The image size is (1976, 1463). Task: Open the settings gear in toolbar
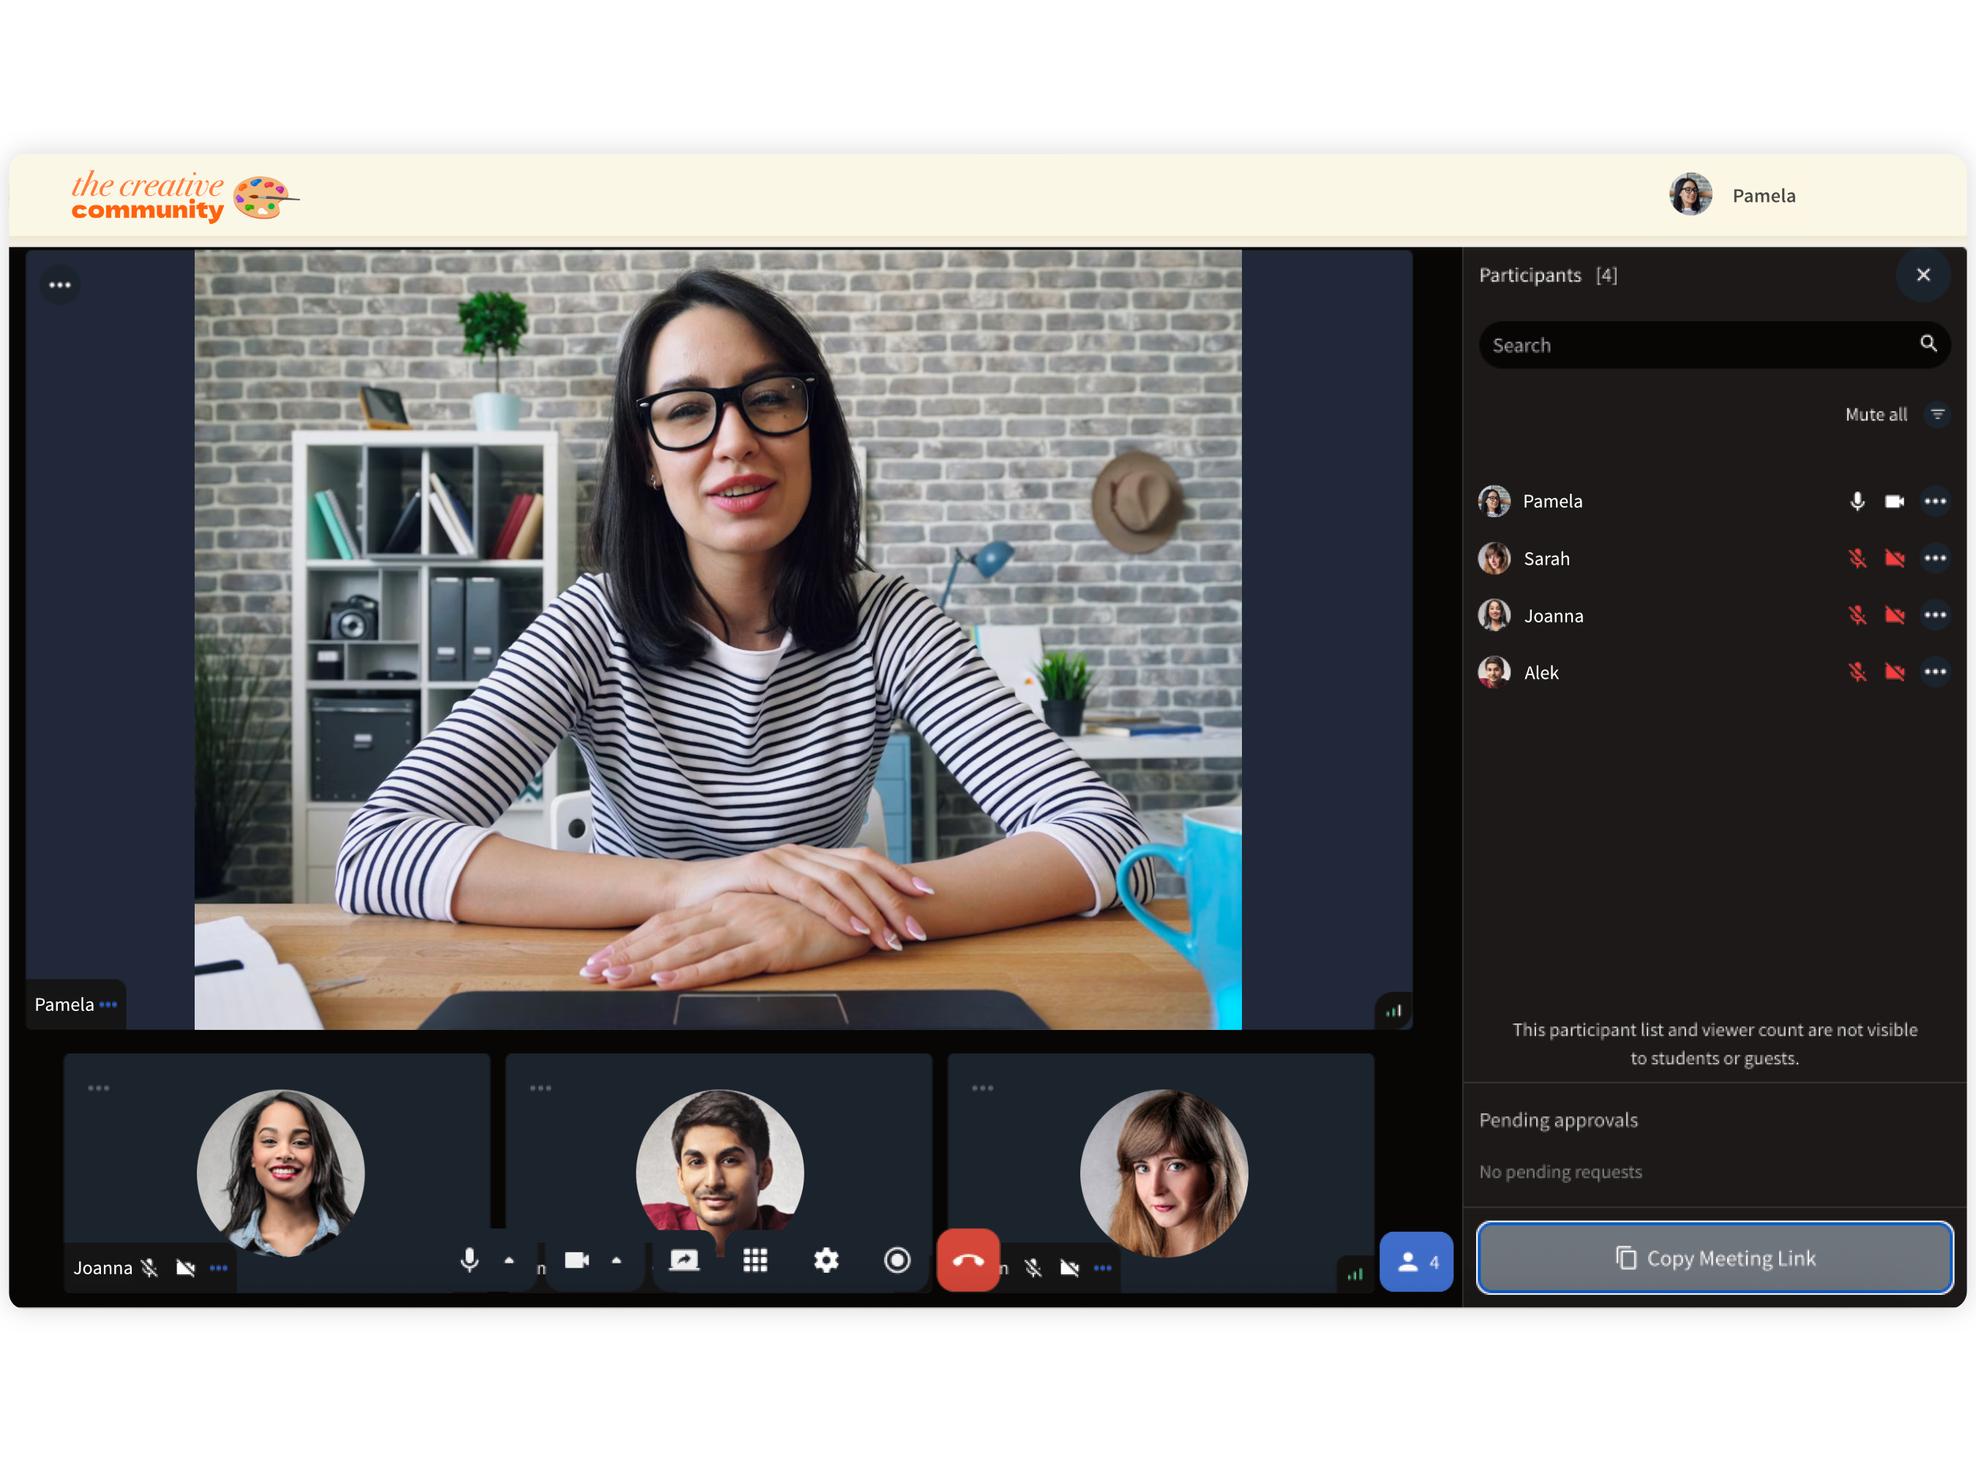pos(826,1260)
